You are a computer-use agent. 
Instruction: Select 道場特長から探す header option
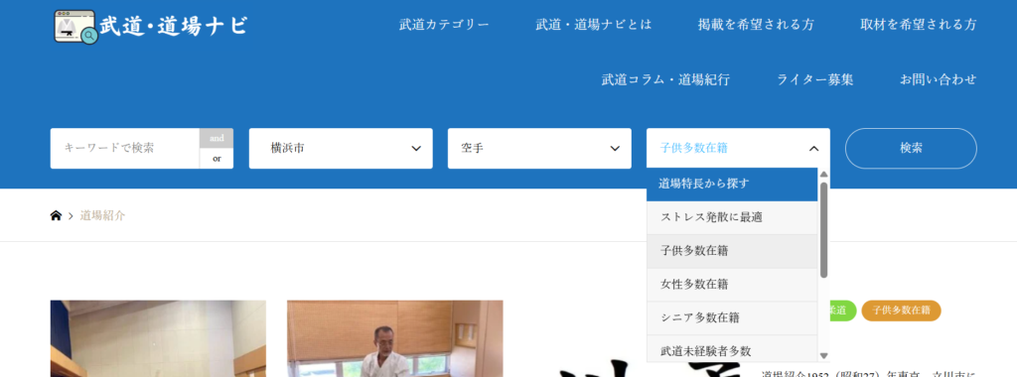[732, 184]
